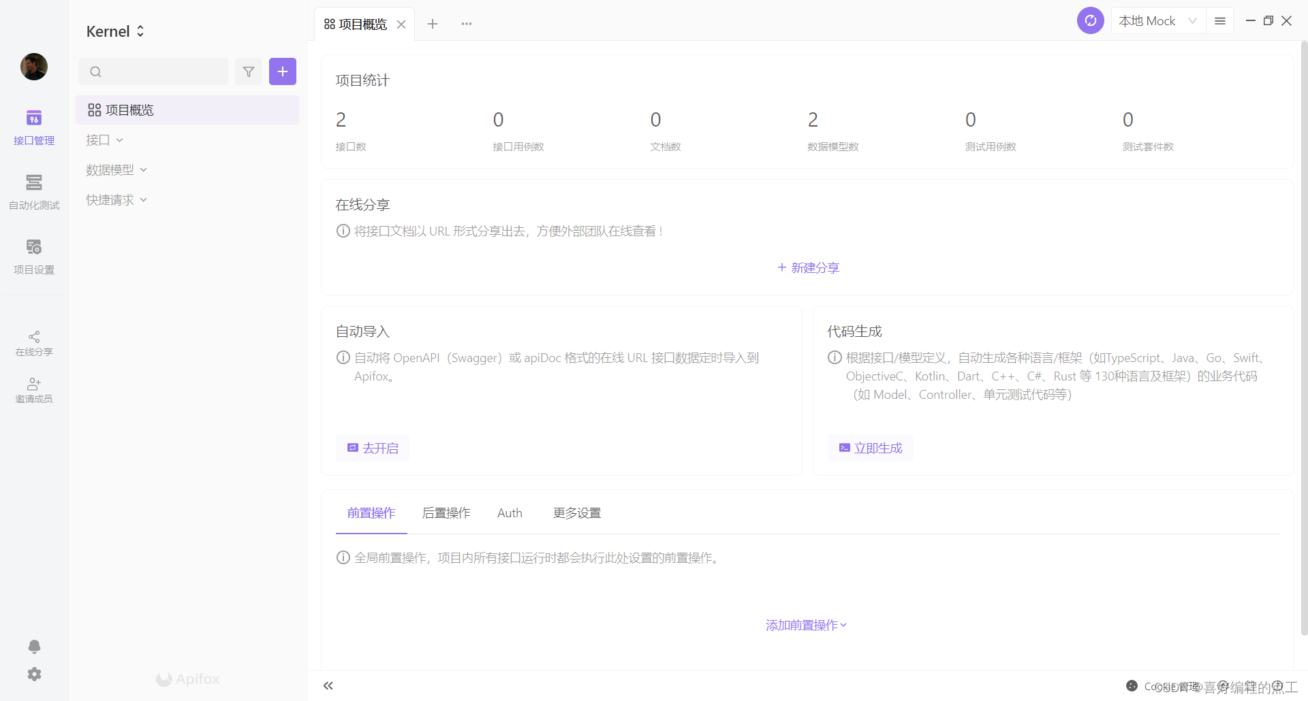Click the filter funnel icon
Image resolution: width=1308 pixels, height=701 pixels.
click(x=249, y=71)
